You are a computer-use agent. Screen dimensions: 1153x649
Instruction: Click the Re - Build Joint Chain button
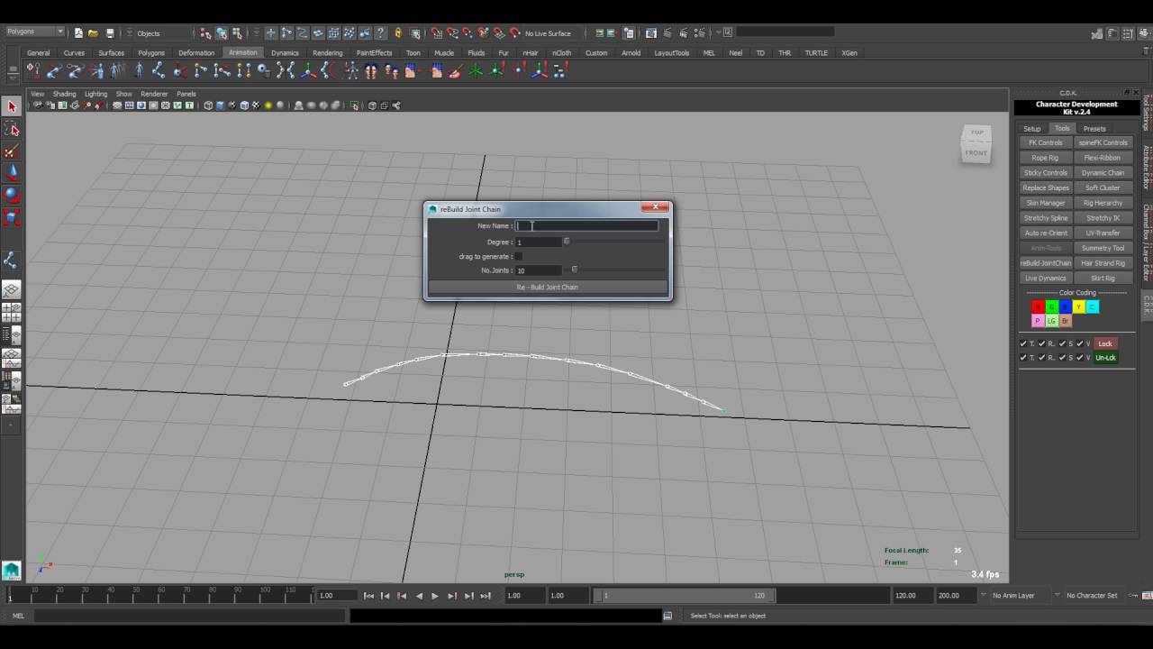tap(548, 288)
